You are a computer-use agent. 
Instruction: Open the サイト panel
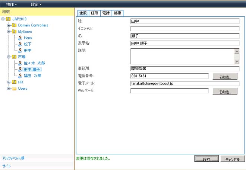pyautogui.click(x=6, y=166)
